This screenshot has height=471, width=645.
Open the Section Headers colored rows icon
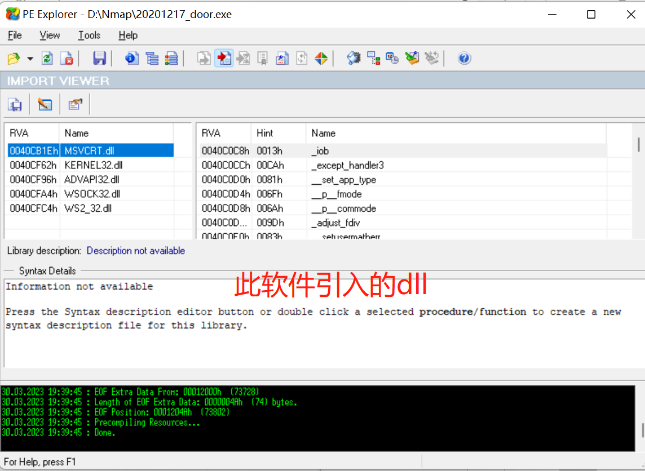[x=171, y=59]
